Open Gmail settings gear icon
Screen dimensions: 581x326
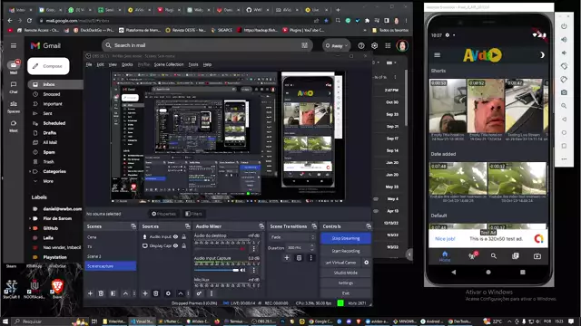(375, 45)
